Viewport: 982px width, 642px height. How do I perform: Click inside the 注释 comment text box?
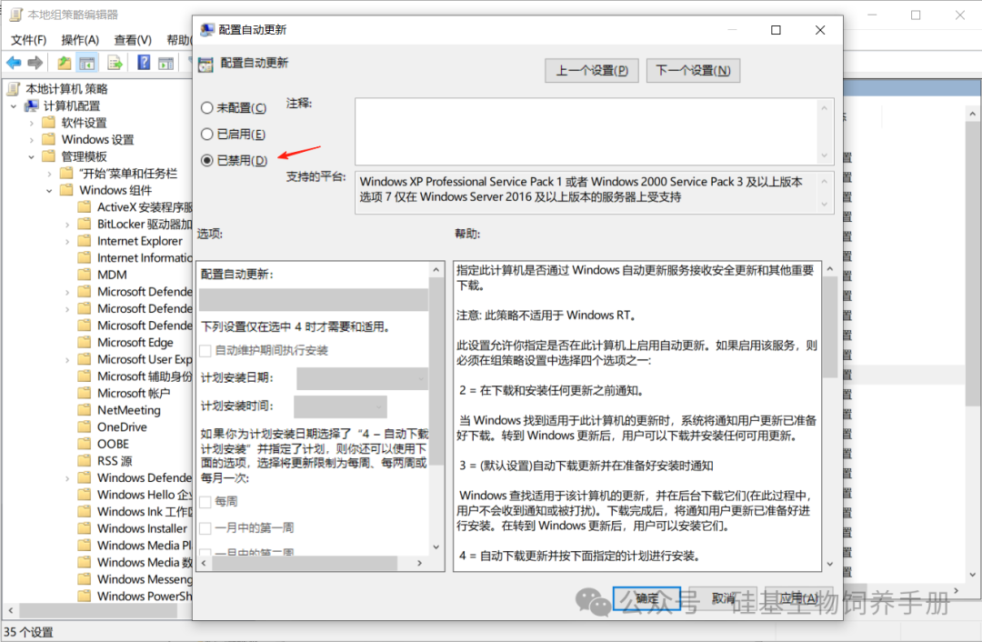pos(586,132)
